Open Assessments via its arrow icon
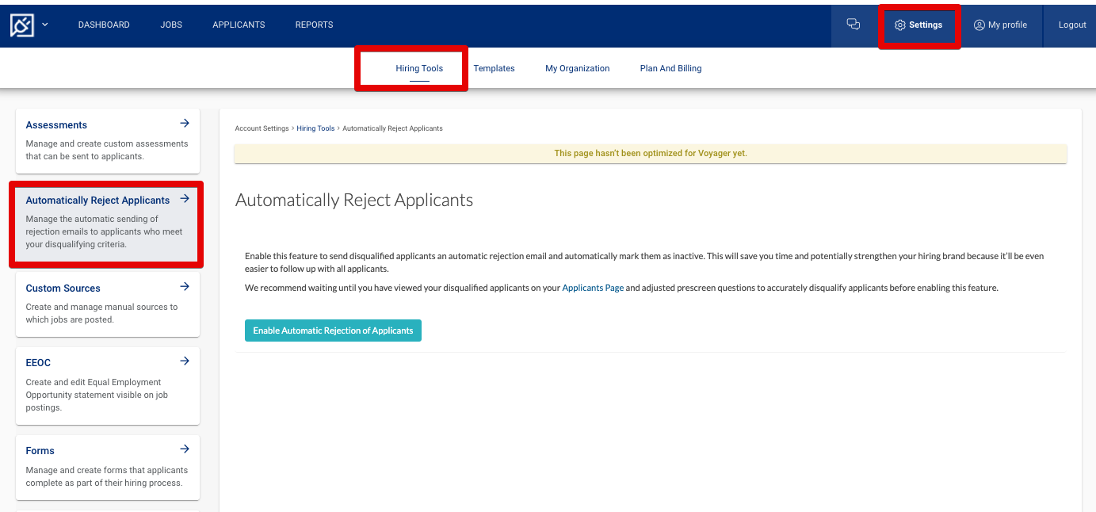The image size is (1096, 512). [x=184, y=123]
